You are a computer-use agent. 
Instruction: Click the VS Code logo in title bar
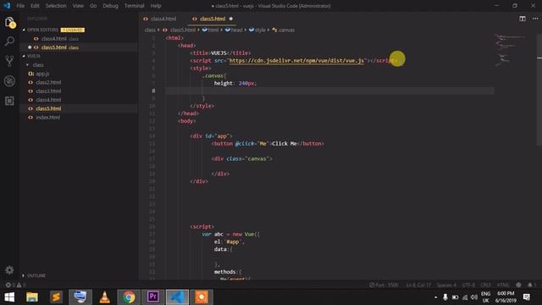point(7,6)
